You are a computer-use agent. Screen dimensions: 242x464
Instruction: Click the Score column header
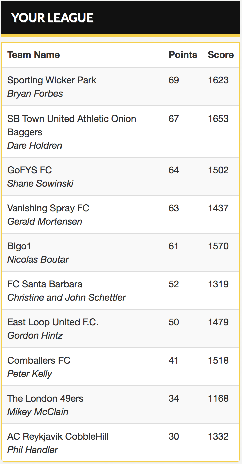(221, 55)
